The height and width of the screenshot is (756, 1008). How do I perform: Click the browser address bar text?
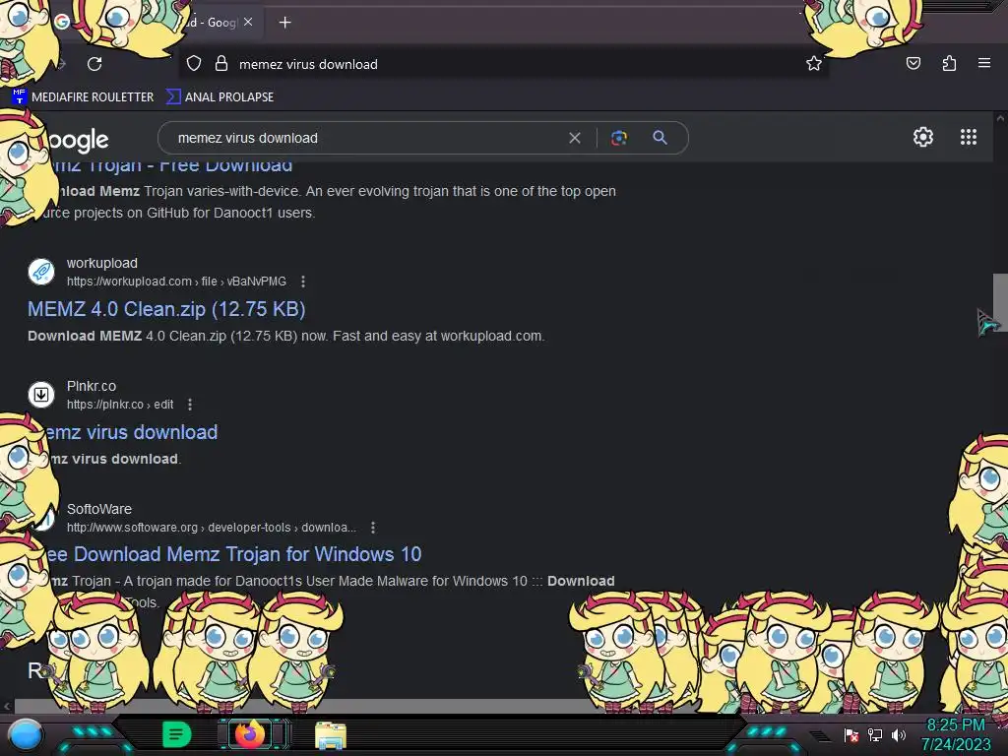(308, 64)
